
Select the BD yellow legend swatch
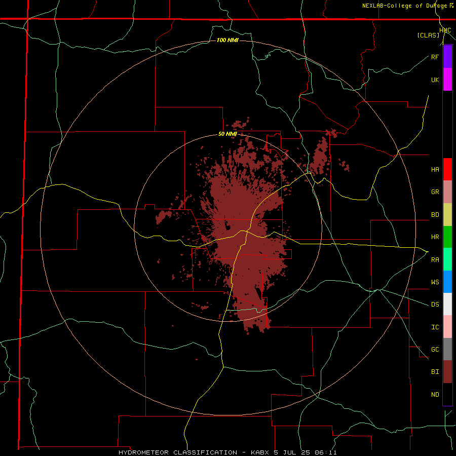[x=447, y=215]
